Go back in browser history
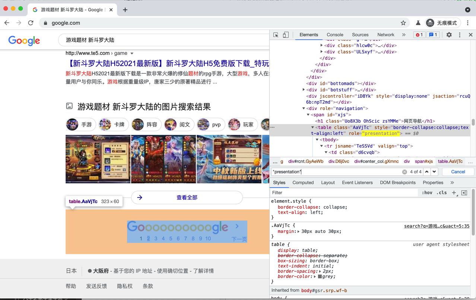The height and width of the screenshot is (300, 476). click(x=7, y=23)
